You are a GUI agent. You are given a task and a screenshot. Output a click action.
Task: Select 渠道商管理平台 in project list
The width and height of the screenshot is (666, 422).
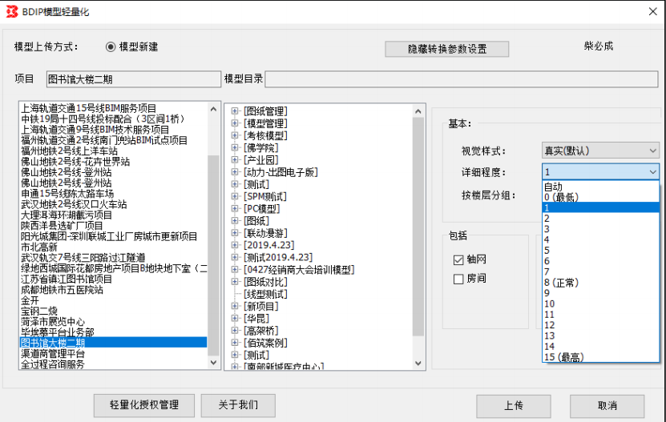tap(53, 354)
